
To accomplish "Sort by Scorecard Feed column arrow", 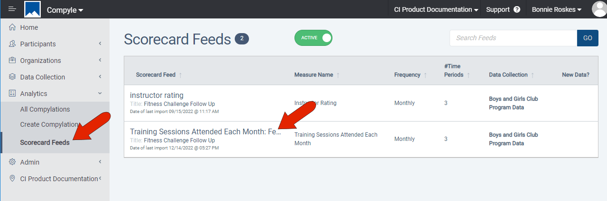I will 181,75.
